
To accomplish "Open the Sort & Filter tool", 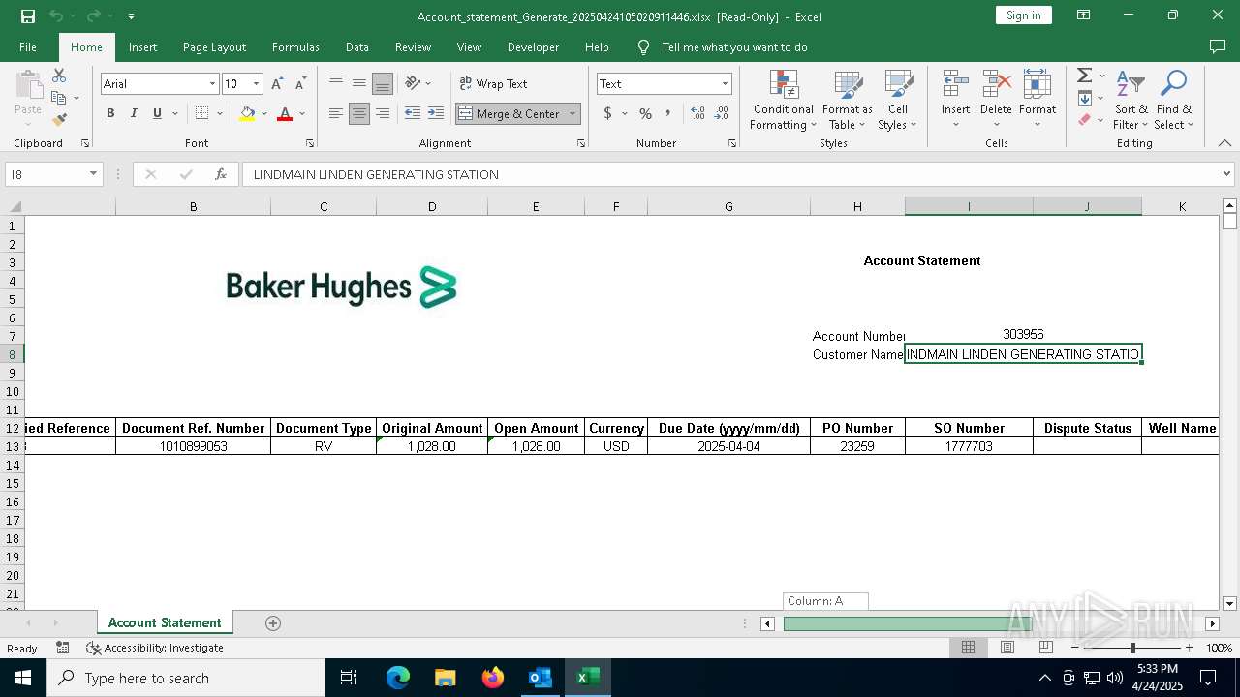I will click(1131, 100).
